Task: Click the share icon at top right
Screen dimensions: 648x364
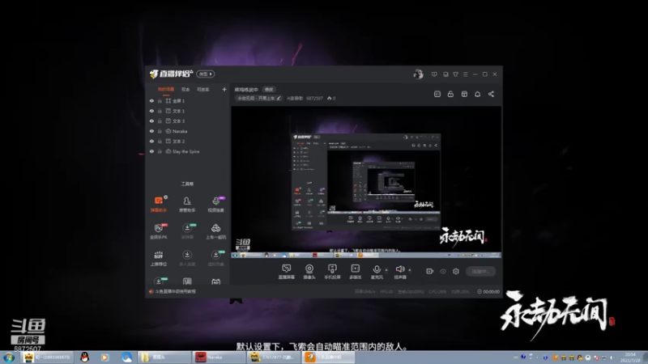Action: pos(491,94)
